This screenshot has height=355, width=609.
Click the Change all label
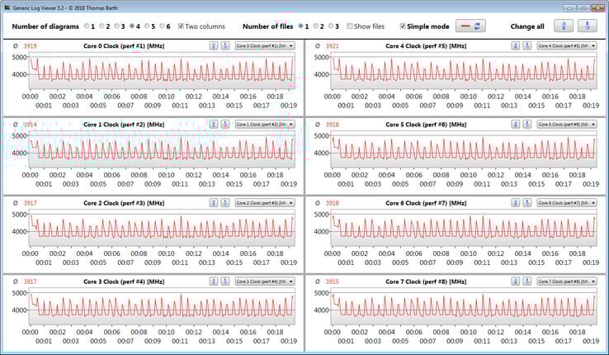[527, 26]
